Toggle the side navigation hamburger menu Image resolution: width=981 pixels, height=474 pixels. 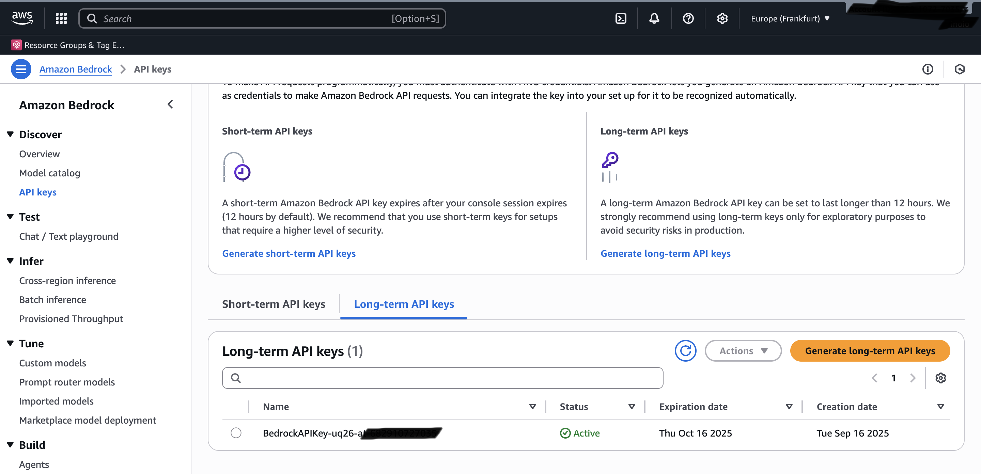coord(21,69)
